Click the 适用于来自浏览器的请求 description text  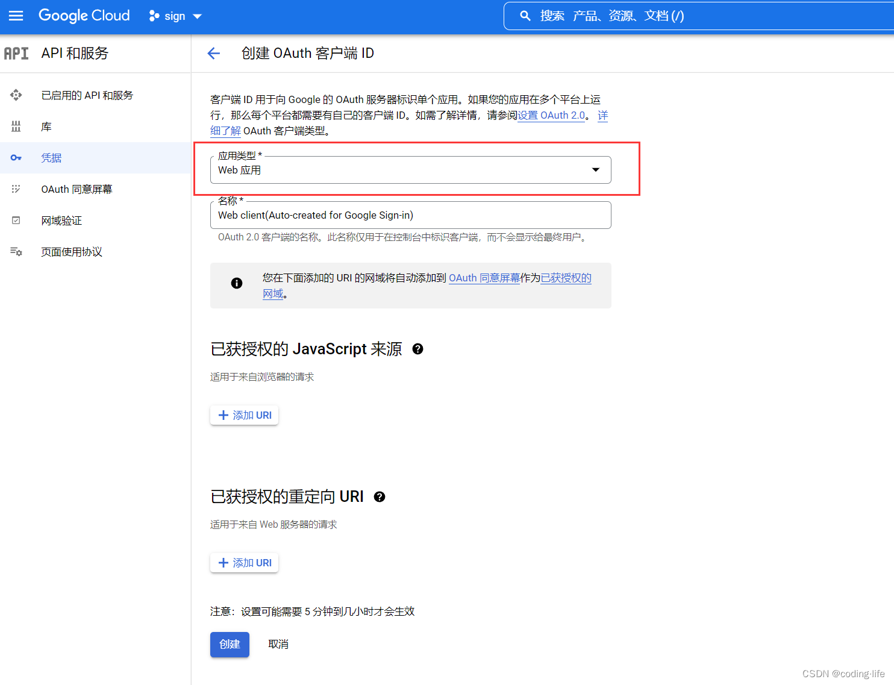[x=262, y=377]
